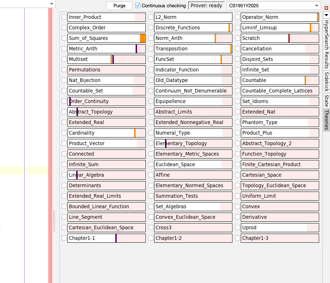330x283 pixels.
Task: Click the vertical scrollbar handle left of theories
Action: pyautogui.click(x=54, y=221)
